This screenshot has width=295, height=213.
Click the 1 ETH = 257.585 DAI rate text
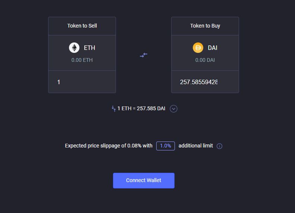coord(141,109)
